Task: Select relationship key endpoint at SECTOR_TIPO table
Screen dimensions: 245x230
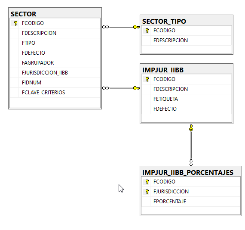Action: click(136, 27)
